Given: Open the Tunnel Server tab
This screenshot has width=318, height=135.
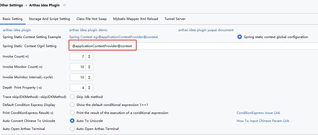Looking at the screenshot, I should (175, 19).
